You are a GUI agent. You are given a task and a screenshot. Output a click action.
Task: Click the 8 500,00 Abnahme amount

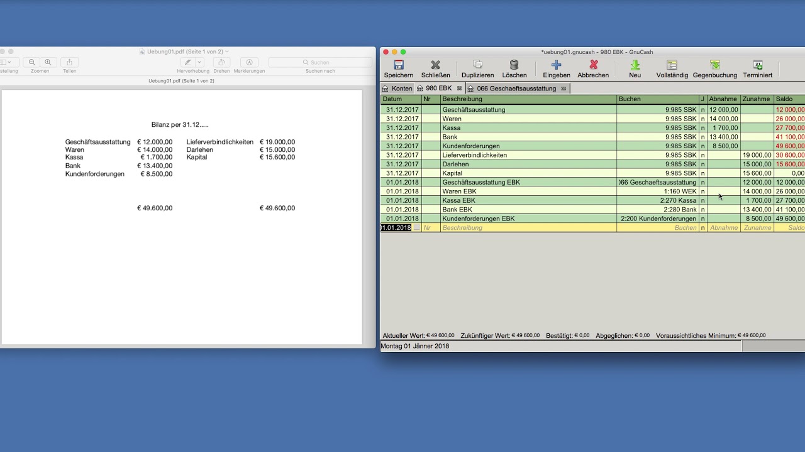tap(723, 146)
